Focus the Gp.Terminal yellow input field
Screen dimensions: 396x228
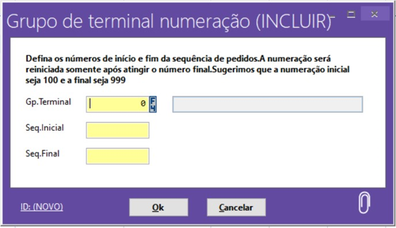118,104
